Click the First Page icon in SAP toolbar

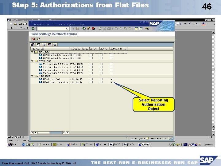tap(116, 29)
